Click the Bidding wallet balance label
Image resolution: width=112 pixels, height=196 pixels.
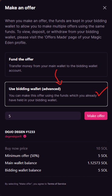[23, 170]
